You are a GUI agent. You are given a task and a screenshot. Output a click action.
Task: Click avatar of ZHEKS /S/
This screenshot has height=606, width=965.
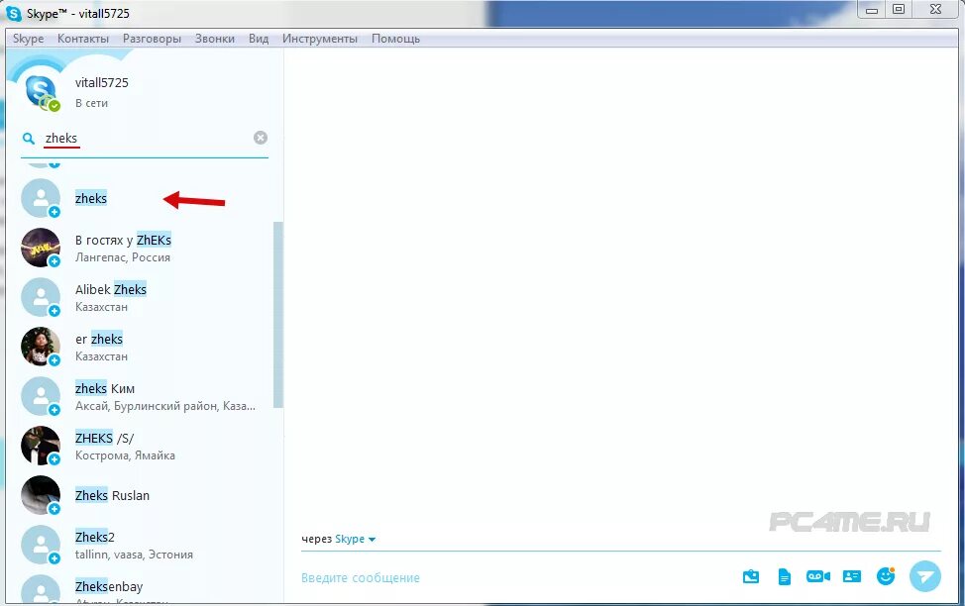[41, 446]
